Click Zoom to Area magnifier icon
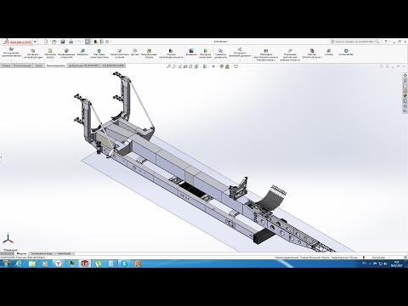Image resolution: width=408 pixels, height=306 pixels. pyautogui.click(x=174, y=66)
